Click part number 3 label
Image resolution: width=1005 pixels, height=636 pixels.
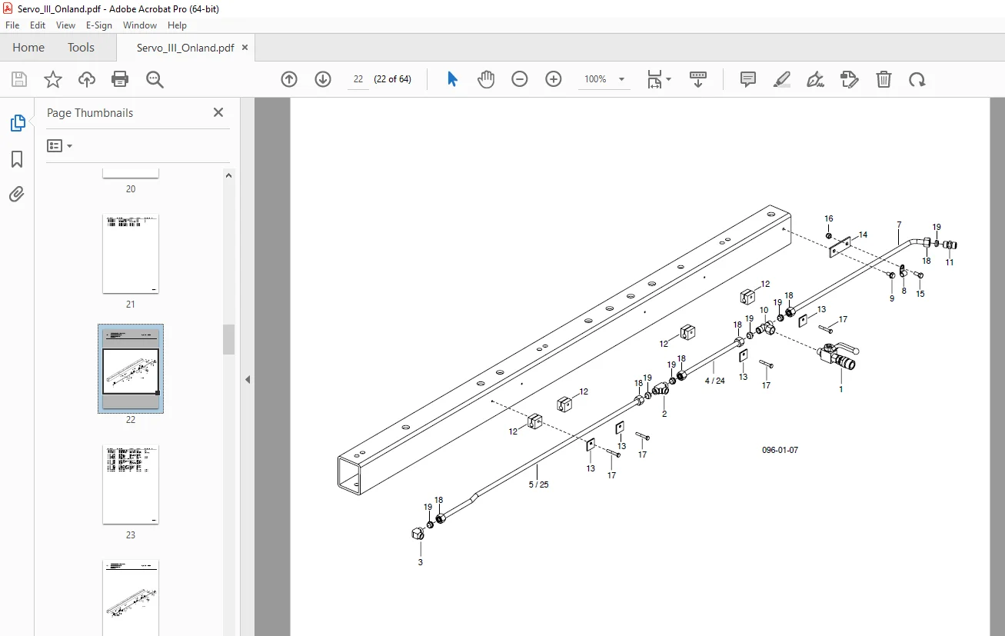point(420,562)
